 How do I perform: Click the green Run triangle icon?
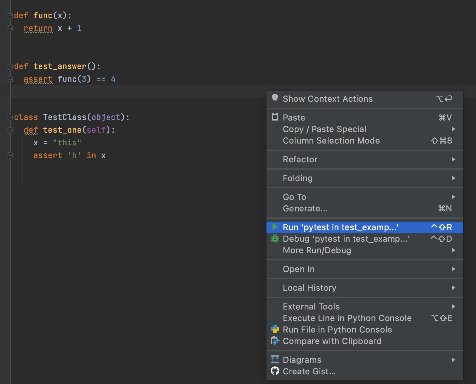[275, 227]
